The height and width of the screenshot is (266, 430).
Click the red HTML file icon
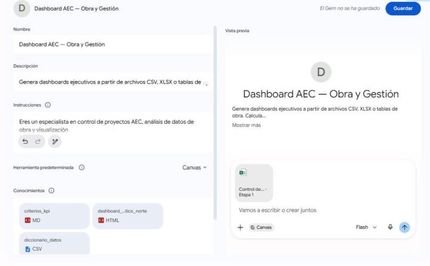coord(101,220)
